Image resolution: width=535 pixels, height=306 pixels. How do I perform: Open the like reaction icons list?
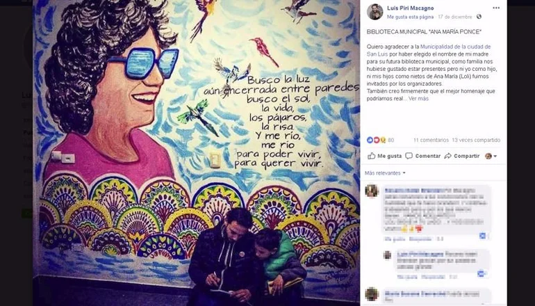point(377,140)
